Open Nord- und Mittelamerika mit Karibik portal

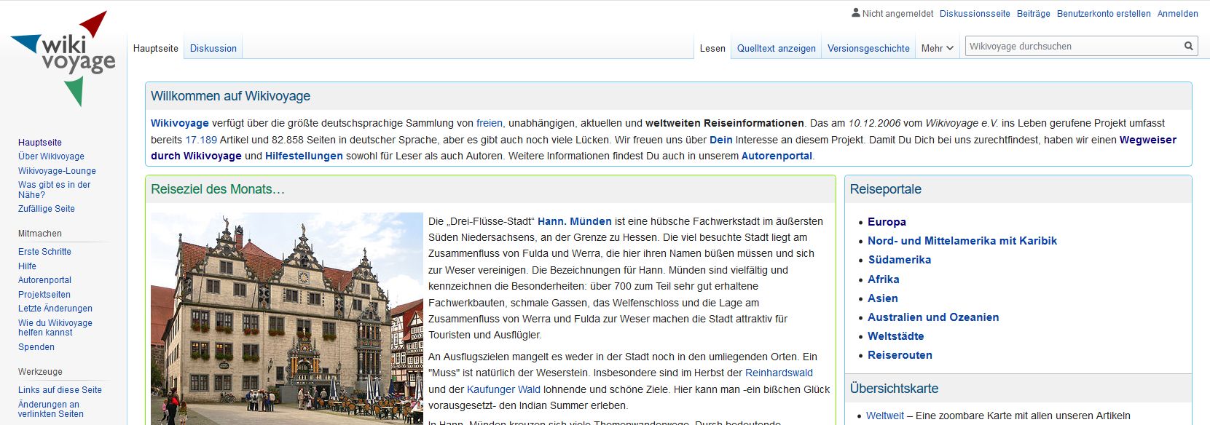click(x=962, y=241)
